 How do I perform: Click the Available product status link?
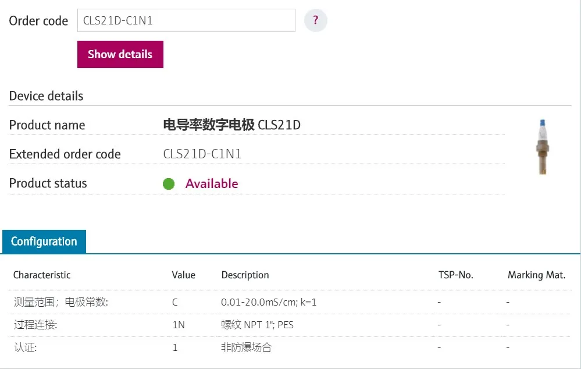pyautogui.click(x=212, y=183)
